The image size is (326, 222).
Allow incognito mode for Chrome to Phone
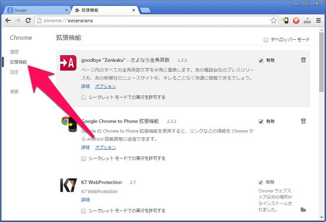(x=83, y=159)
